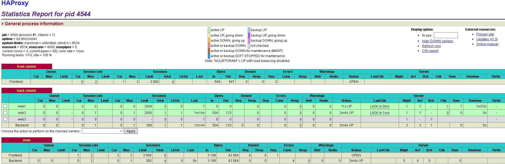Click web1 status '11s UP'
Screen dimensions: 505x164
tap(346, 106)
